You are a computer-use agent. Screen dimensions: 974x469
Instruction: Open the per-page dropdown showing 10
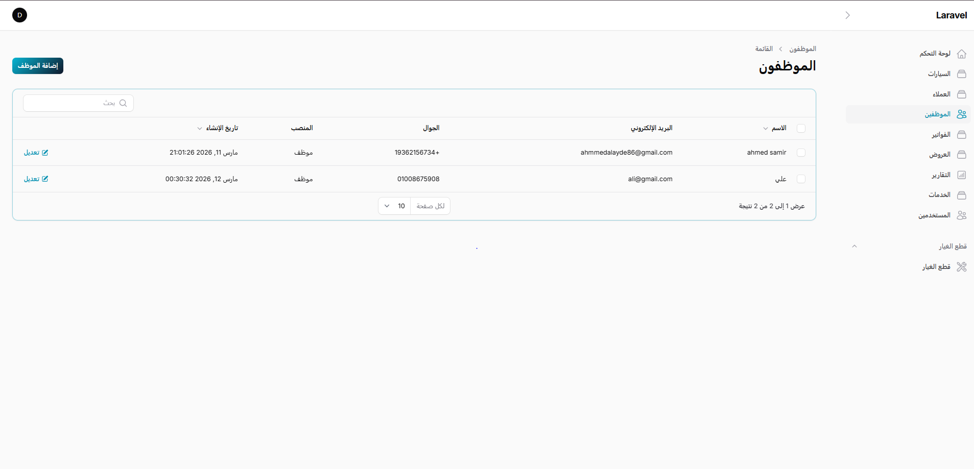pyautogui.click(x=394, y=206)
